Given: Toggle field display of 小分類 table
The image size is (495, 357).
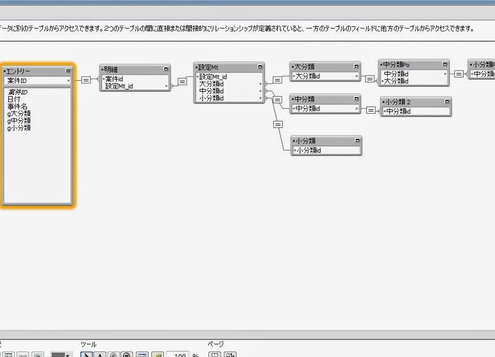Looking at the screenshot, I should tap(358, 141).
